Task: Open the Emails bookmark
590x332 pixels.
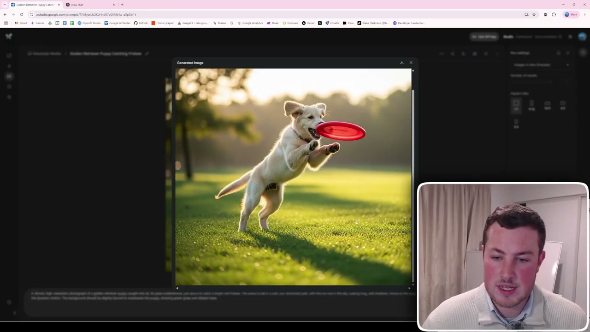Action: (332, 23)
